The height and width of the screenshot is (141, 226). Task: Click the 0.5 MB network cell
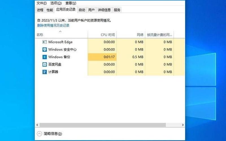click(x=131, y=57)
